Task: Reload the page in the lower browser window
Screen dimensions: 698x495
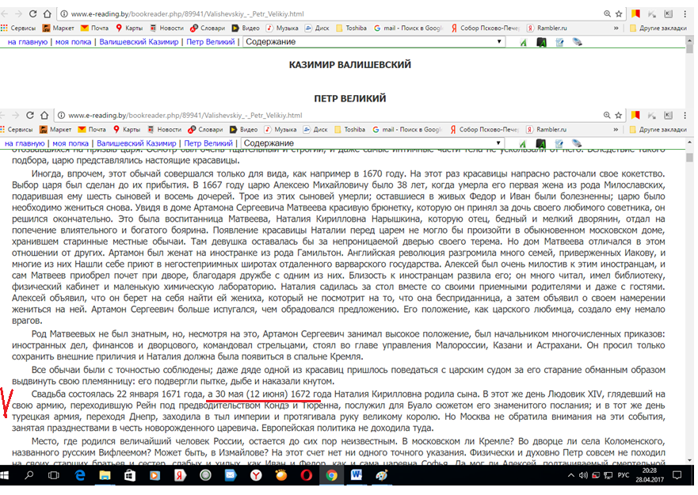Action: 30,116
